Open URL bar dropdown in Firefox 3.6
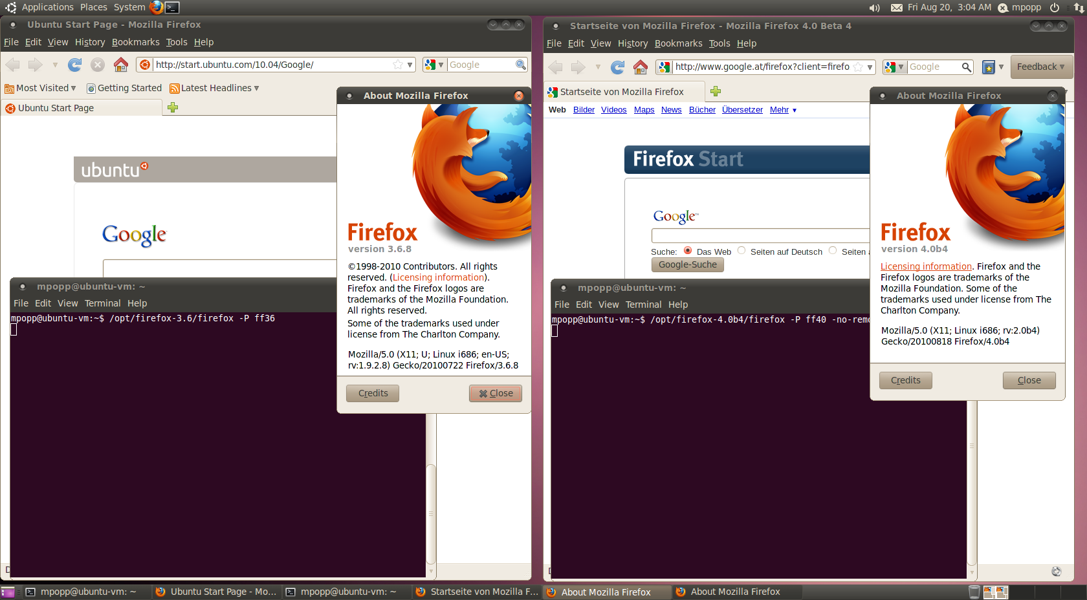This screenshot has height=600, width=1087. [410, 65]
